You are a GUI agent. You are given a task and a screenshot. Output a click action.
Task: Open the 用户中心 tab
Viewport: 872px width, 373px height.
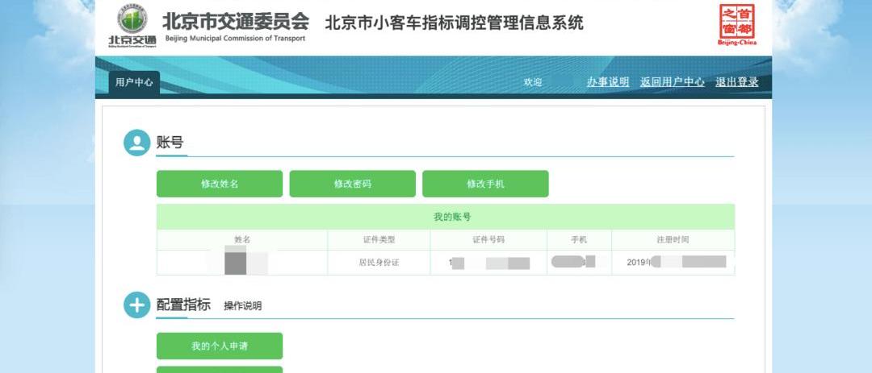pos(134,82)
